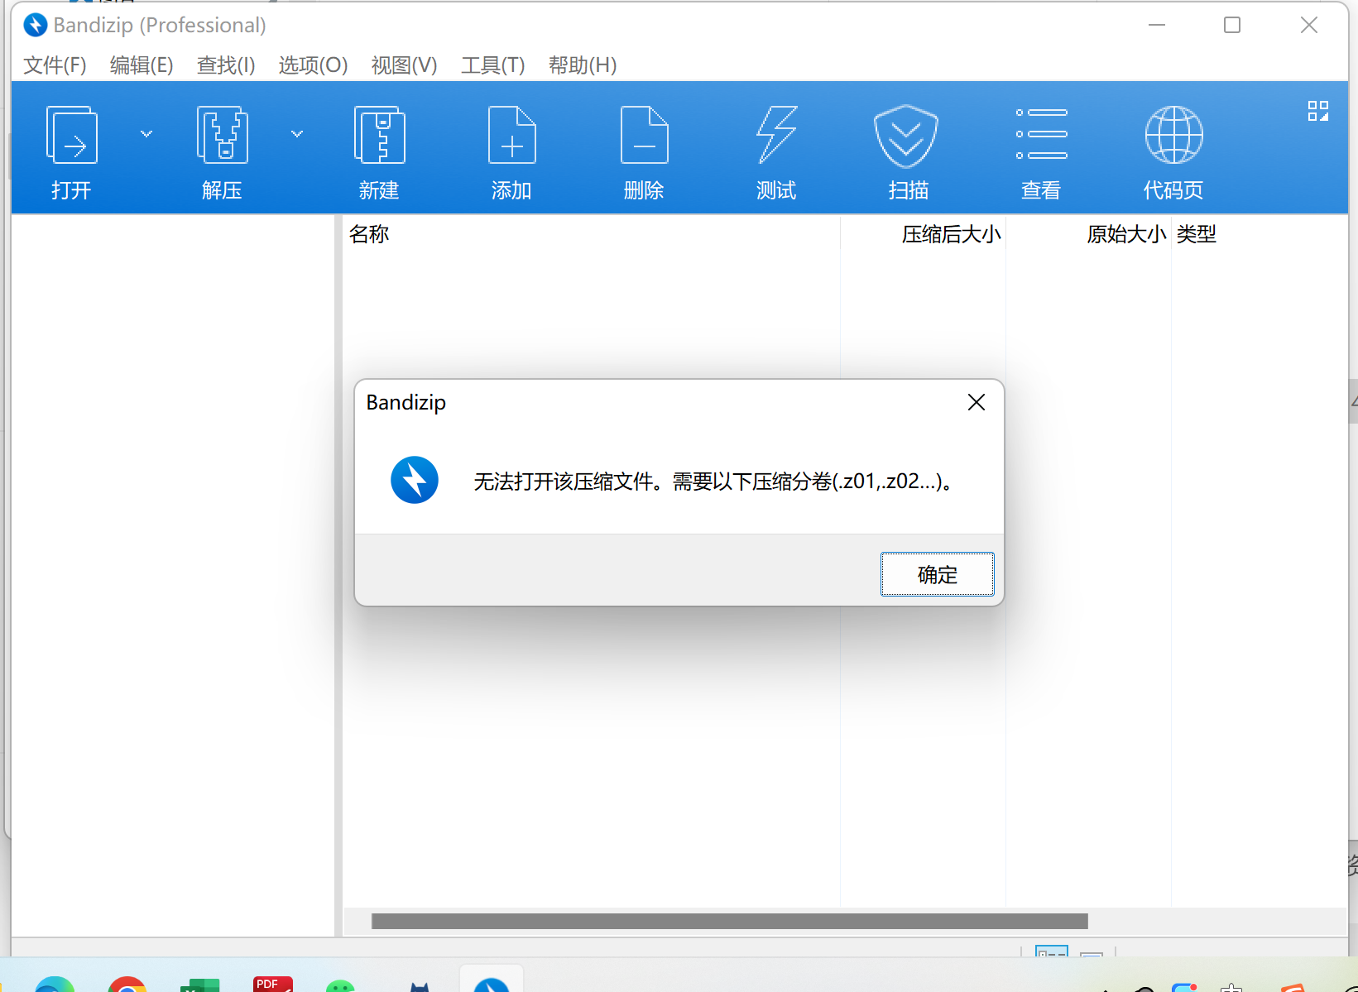Click the 代码页 (Code page) globe icon
The image size is (1358, 992).
point(1173,135)
